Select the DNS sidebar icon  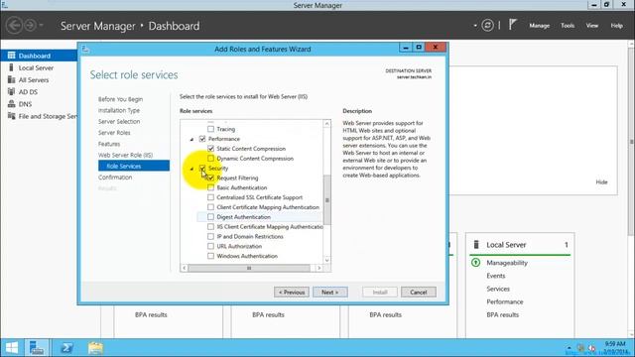pos(11,104)
